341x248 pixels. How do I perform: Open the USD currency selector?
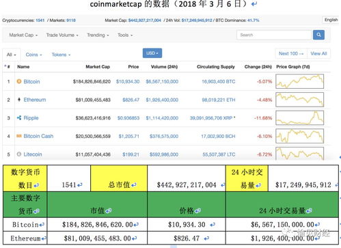click(x=152, y=53)
